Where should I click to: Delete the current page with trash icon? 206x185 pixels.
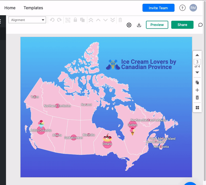tap(197, 98)
